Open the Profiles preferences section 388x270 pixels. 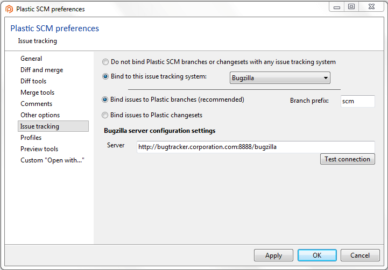pos(31,138)
